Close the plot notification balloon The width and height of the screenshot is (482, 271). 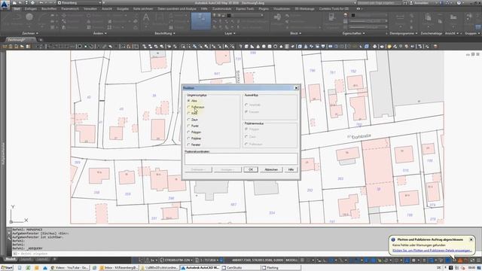click(471, 239)
